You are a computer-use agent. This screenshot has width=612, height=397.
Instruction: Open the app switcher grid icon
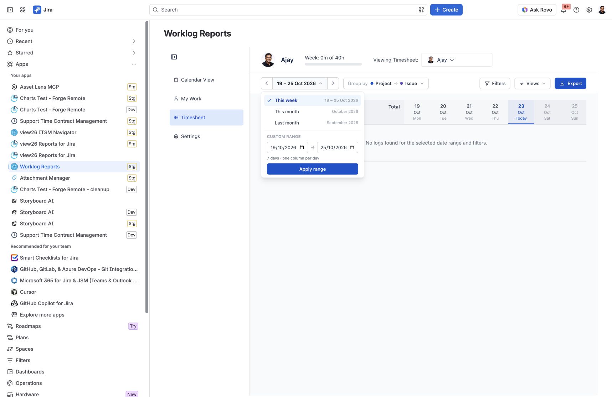pyautogui.click(x=23, y=10)
